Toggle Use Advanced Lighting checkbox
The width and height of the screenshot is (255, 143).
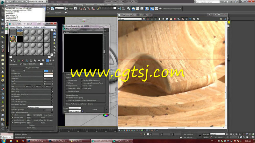(x=67, y=98)
